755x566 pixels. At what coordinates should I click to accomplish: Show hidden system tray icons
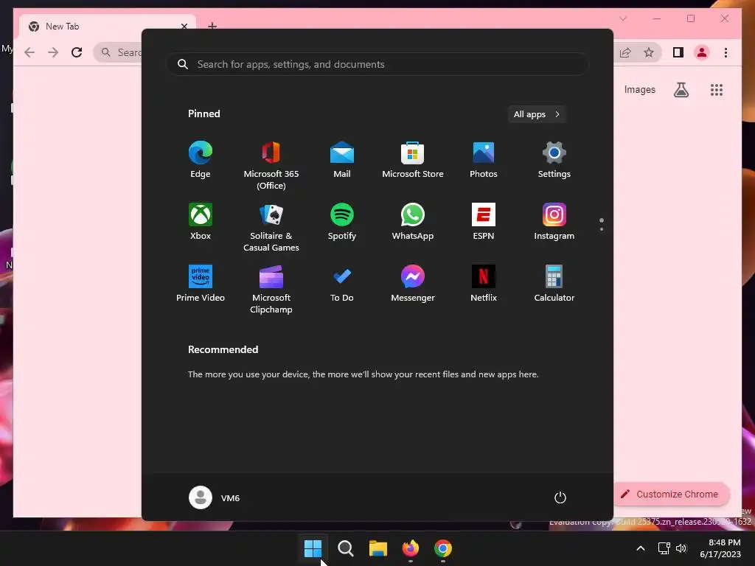pos(641,548)
